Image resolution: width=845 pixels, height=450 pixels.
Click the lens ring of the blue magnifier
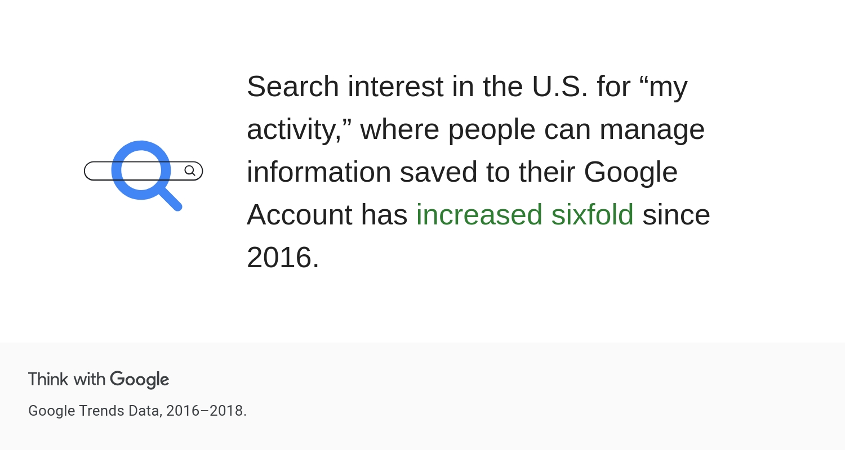tap(141, 170)
